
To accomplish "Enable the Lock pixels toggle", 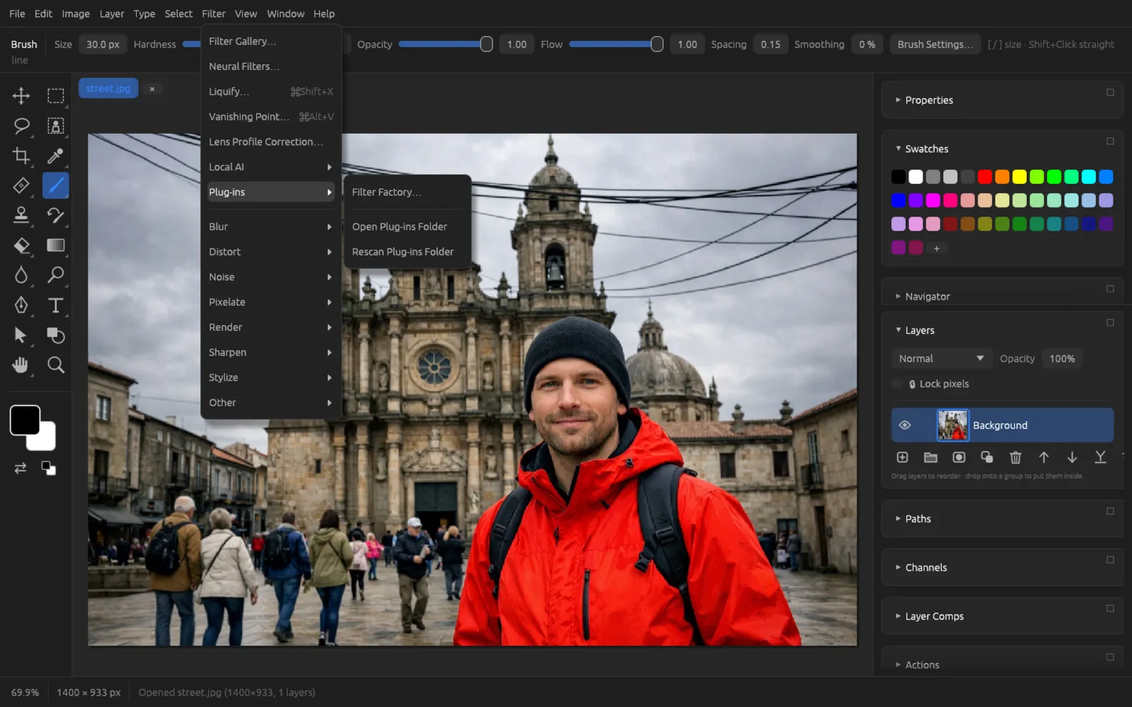I will point(897,384).
